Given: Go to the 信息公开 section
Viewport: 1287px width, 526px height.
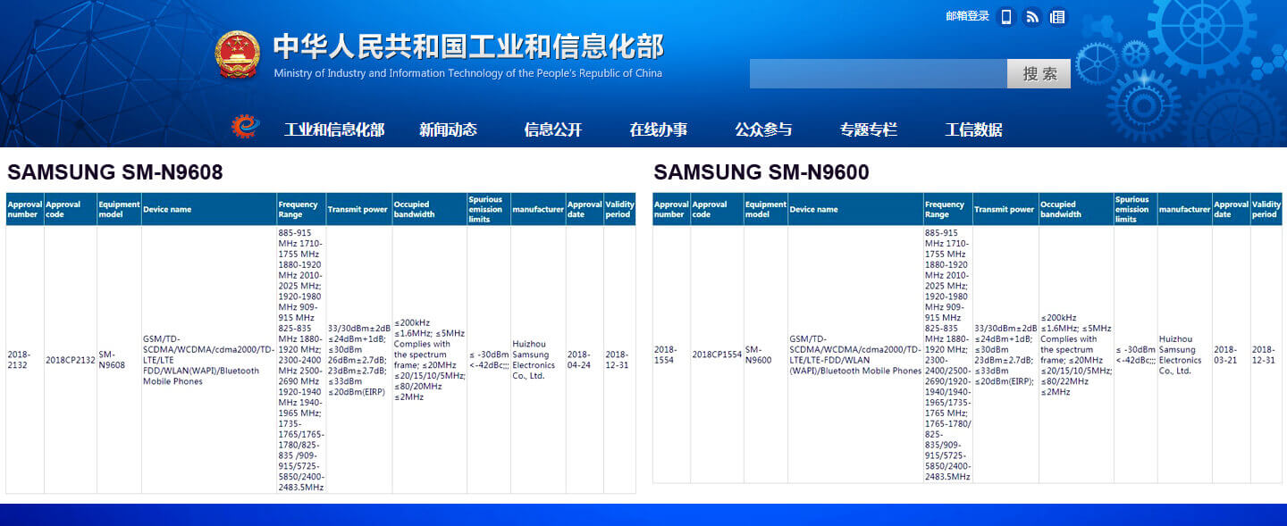Looking at the screenshot, I should [x=552, y=129].
